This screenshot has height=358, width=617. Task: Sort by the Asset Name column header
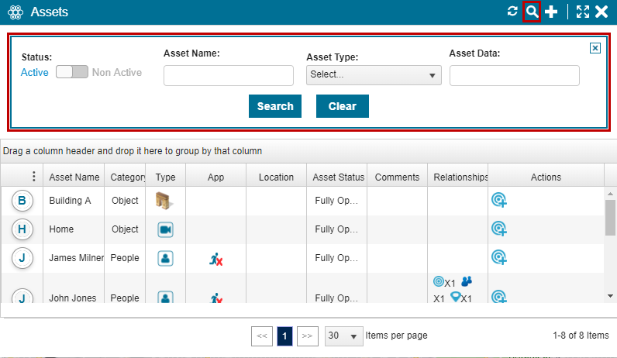(74, 177)
